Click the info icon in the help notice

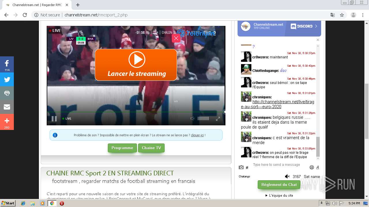click(x=55, y=135)
